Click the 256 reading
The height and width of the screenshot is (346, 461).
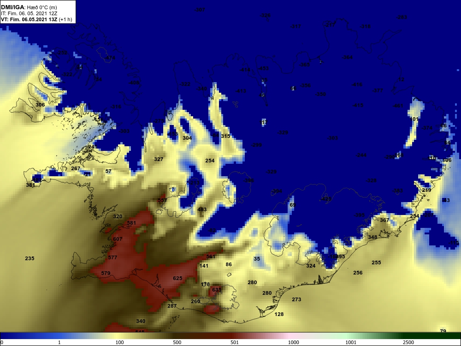[x=358, y=273]
